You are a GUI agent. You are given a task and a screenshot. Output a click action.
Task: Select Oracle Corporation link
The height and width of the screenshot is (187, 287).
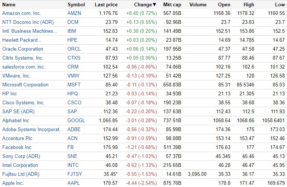click(22, 49)
